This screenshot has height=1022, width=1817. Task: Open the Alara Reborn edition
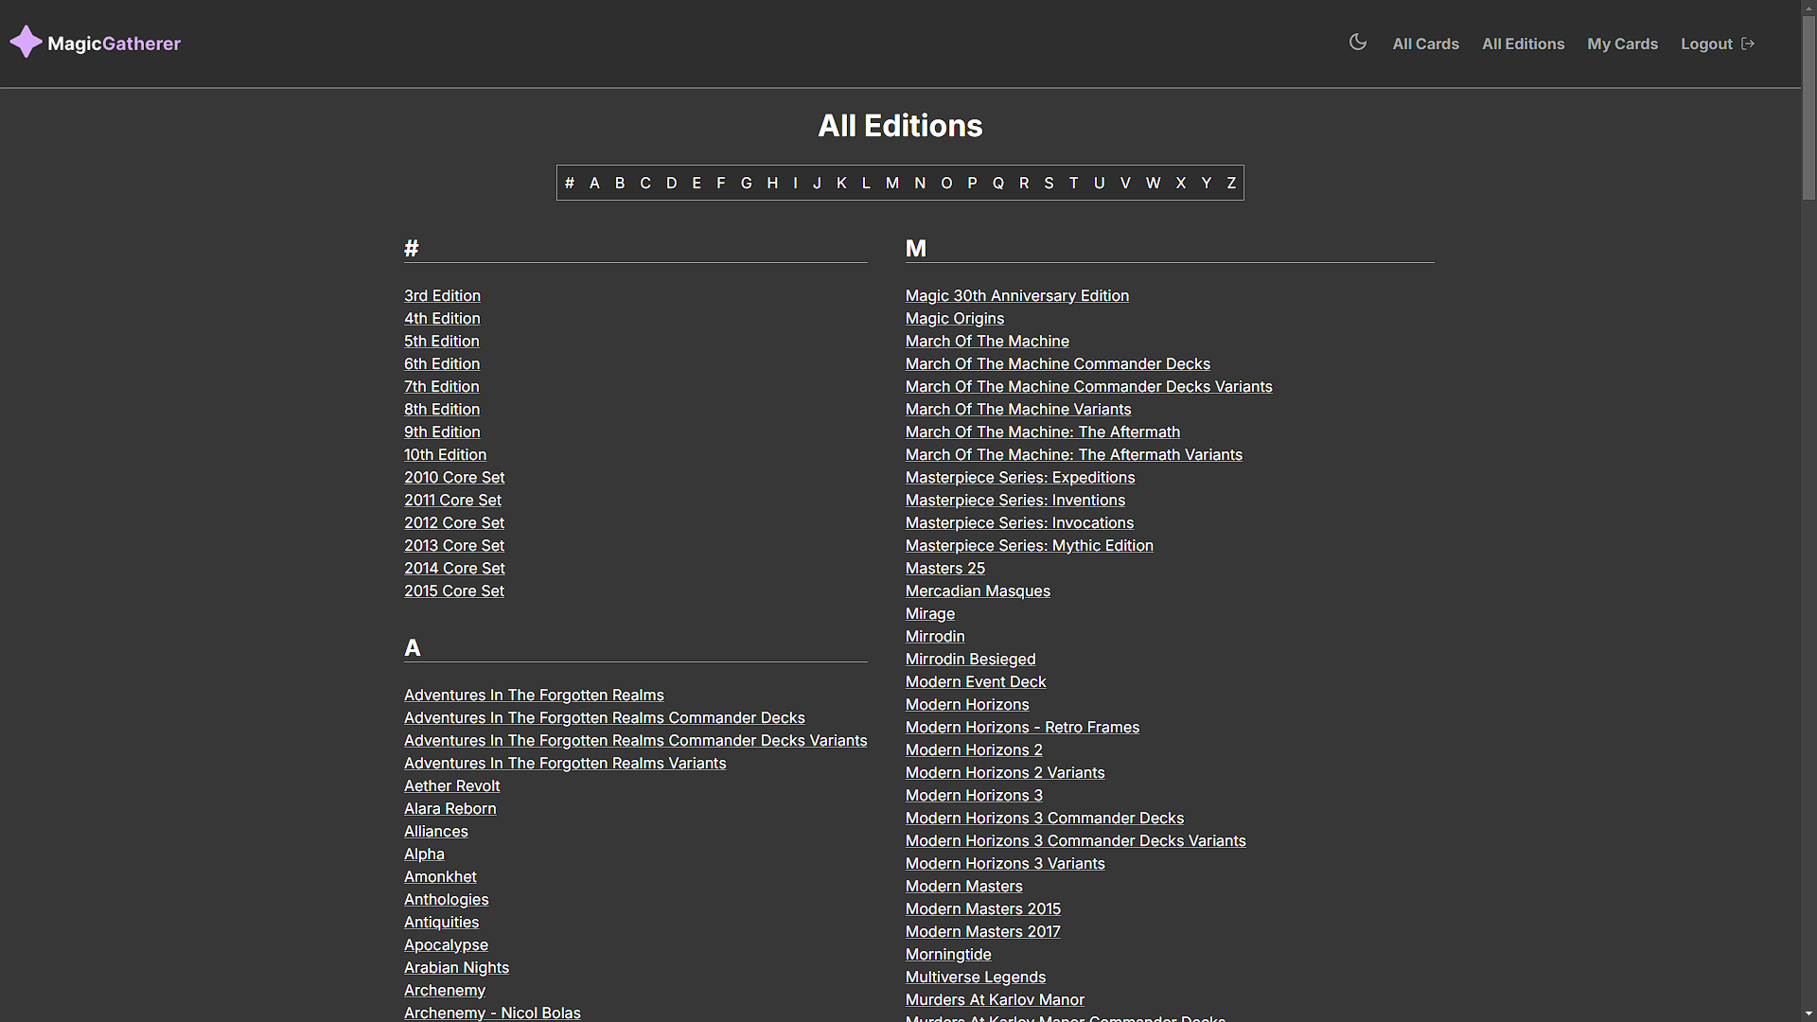450,809
